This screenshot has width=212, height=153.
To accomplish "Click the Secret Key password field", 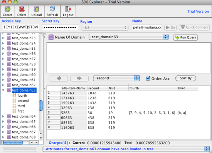I will pyautogui.click(x=60, y=27).
